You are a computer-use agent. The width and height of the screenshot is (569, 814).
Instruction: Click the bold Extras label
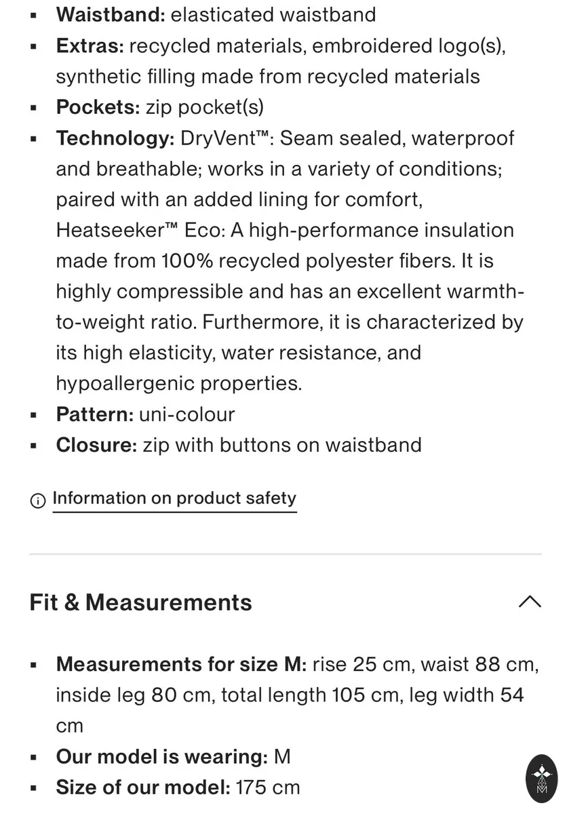coord(90,46)
